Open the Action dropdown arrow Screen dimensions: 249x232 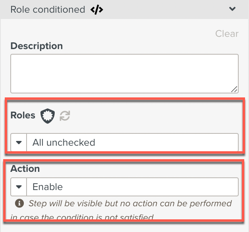point(19,187)
